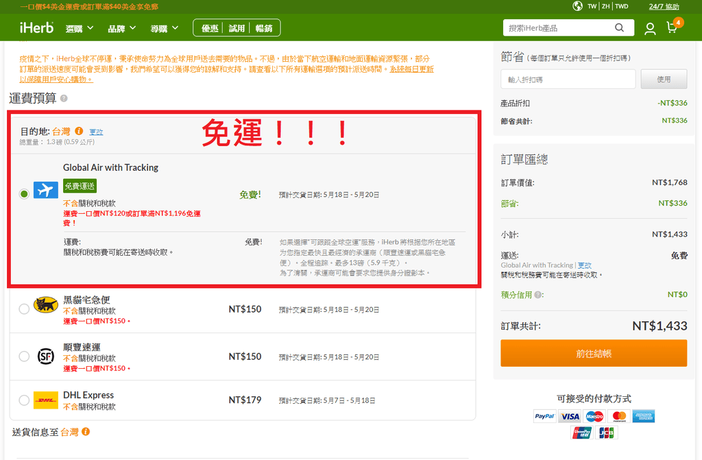This screenshot has width=702, height=460.
Task: Expand the 品牌 dropdown menu
Action: click(122, 28)
